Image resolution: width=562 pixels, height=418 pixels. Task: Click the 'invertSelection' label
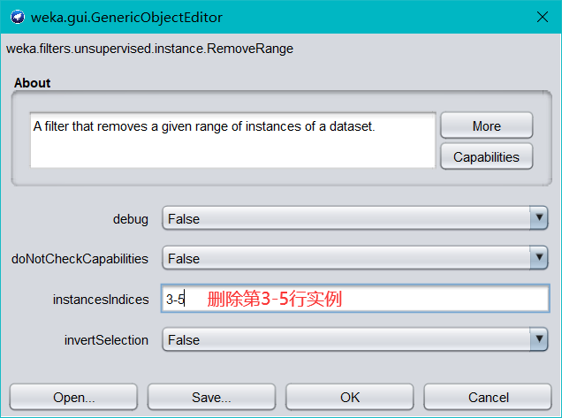coord(106,340)
